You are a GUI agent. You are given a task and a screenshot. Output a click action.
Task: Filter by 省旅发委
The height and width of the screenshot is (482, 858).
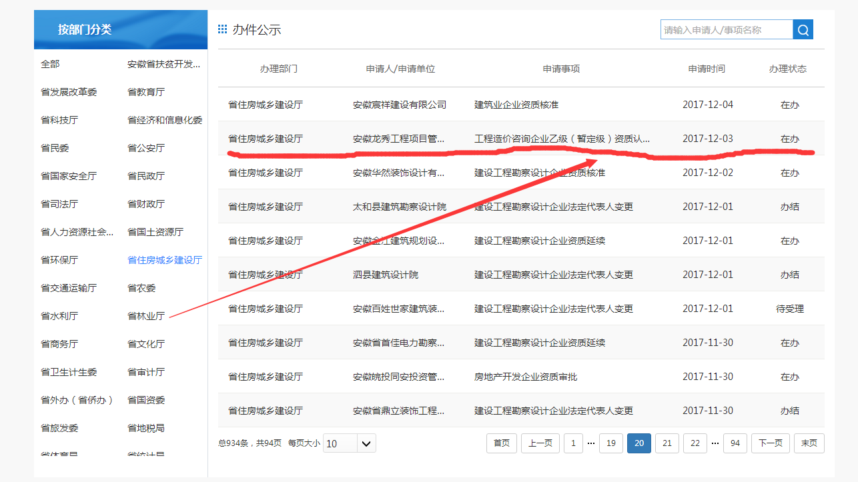59,428
